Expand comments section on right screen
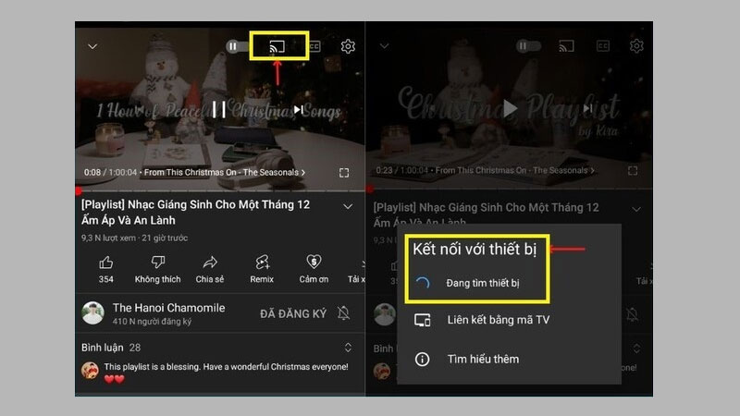 click(636, 349)
